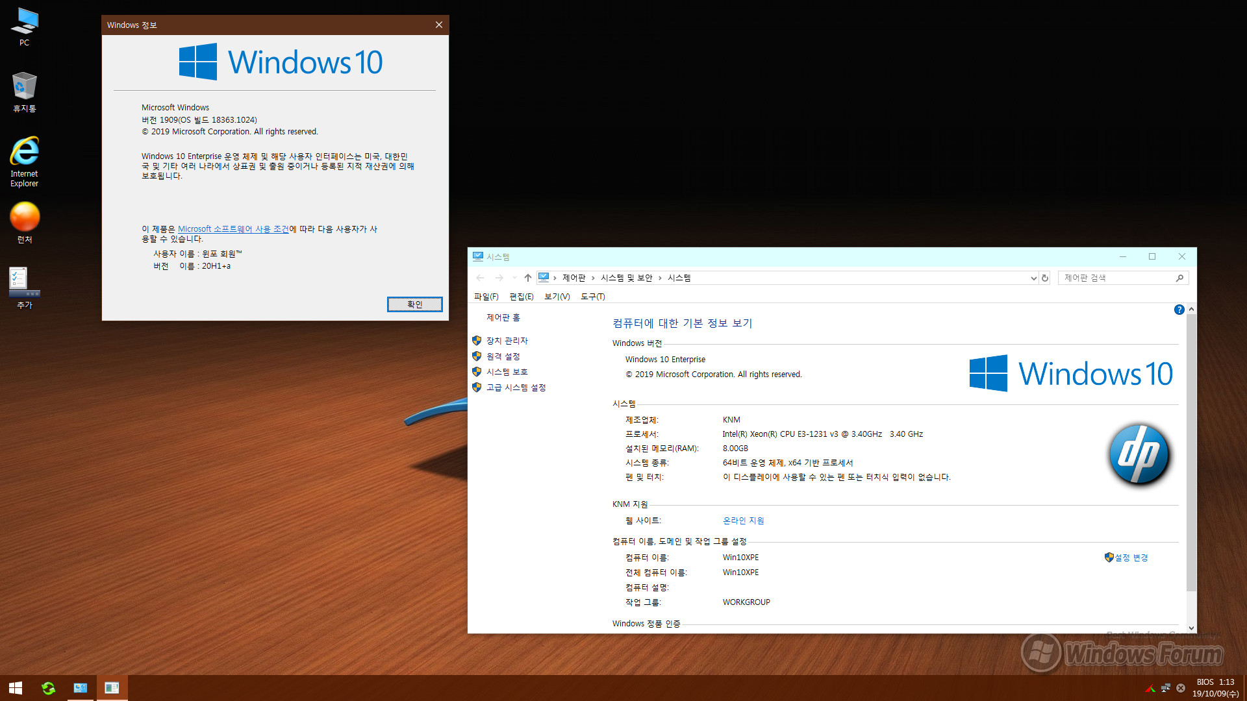Click the circled X tray icon

[1181, 688]
